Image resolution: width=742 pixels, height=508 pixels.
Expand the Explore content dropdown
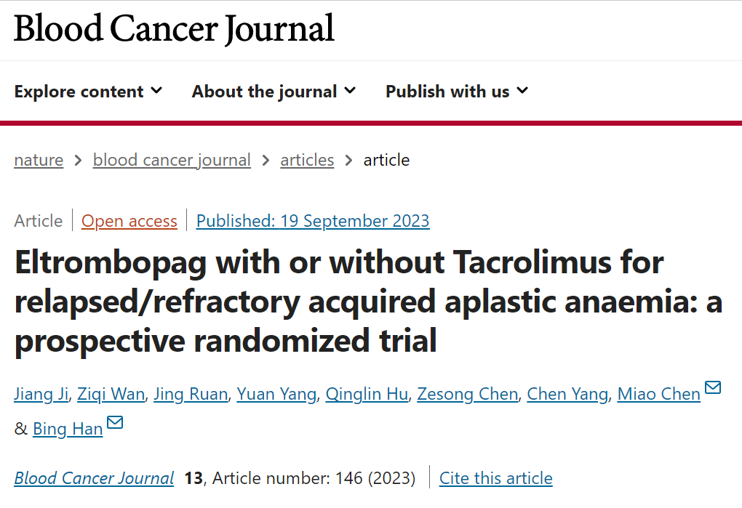click(x=89, y=91)
